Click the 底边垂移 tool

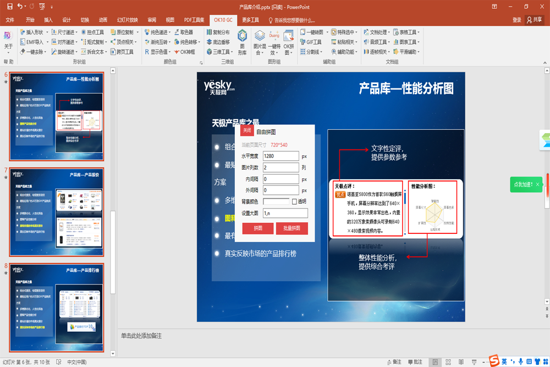218,42
